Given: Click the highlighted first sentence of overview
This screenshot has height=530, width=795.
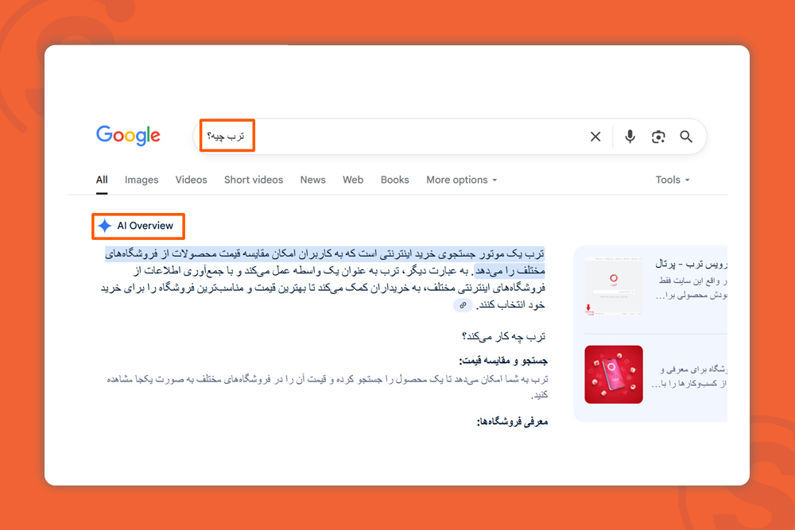Looking at the screenshot, I should tap(324, 262).
